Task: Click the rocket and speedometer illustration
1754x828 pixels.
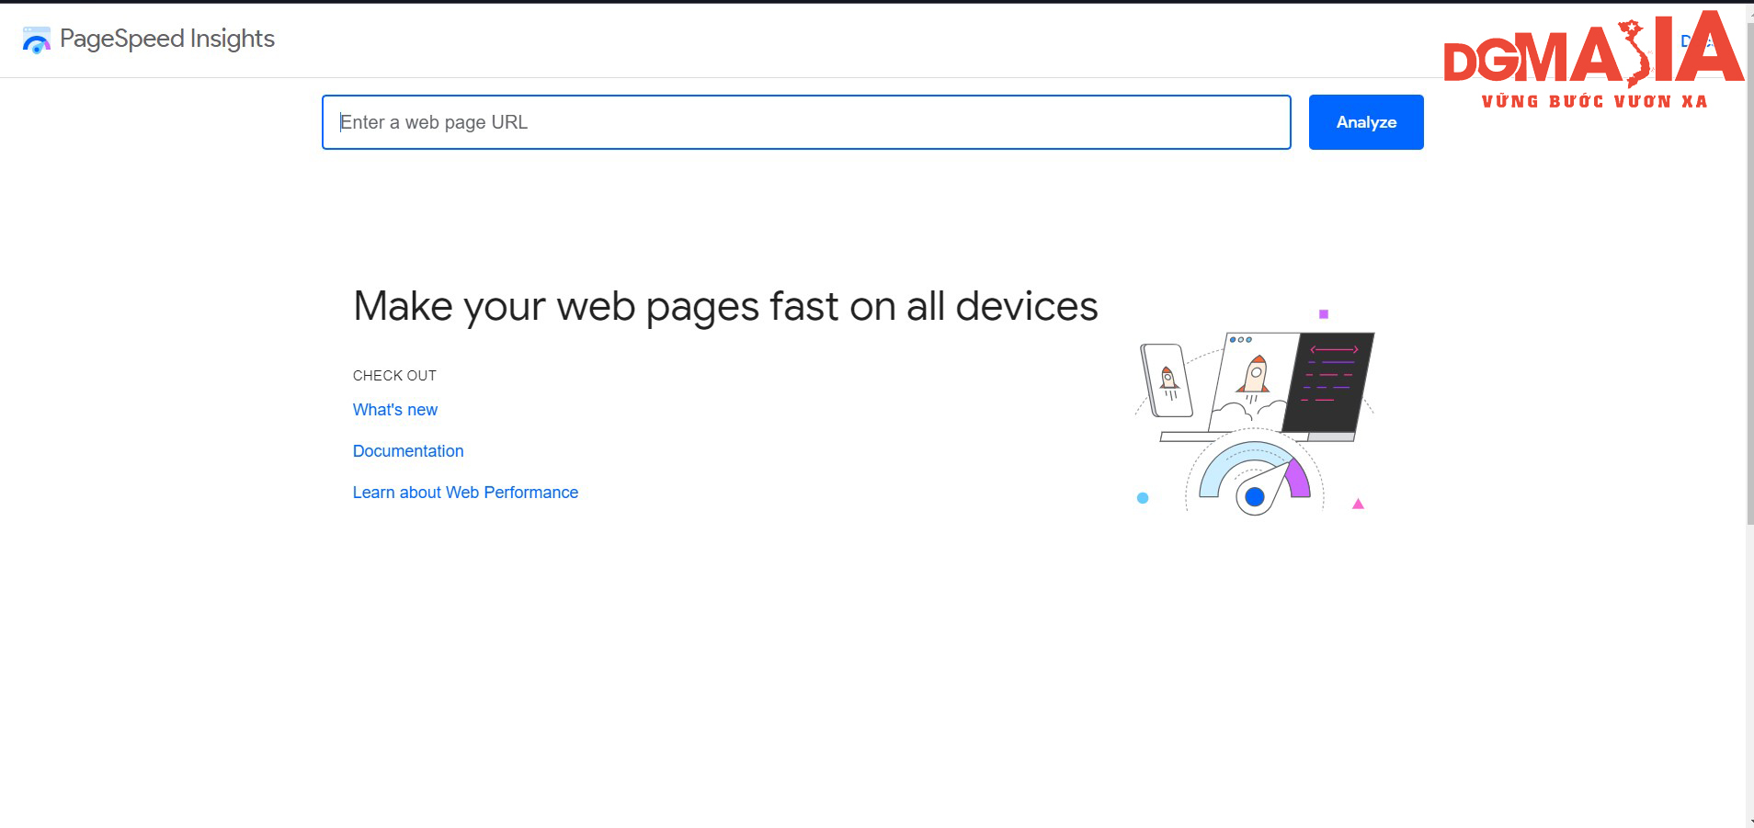Action: pos(1255,412)
